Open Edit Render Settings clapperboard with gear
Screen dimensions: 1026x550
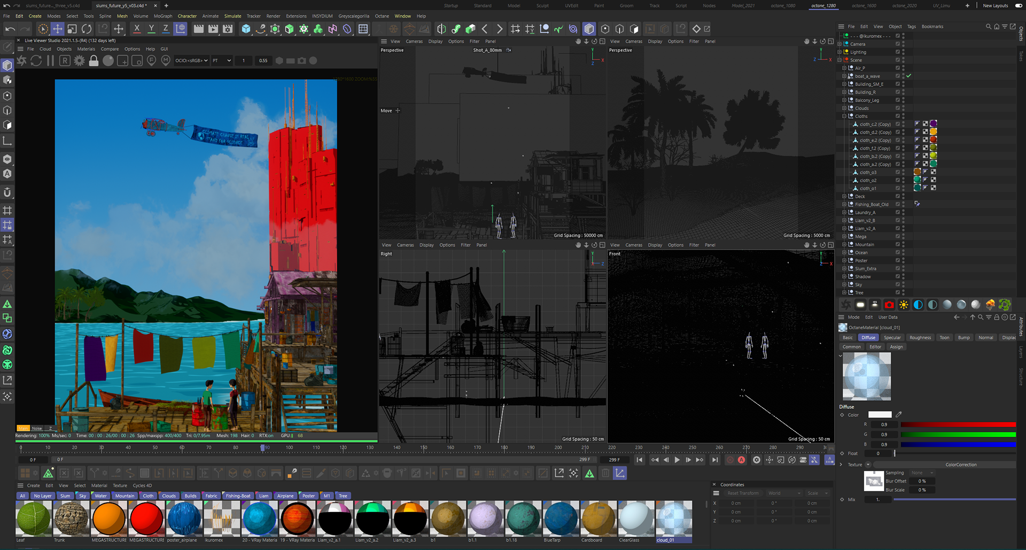coord(228,29)
